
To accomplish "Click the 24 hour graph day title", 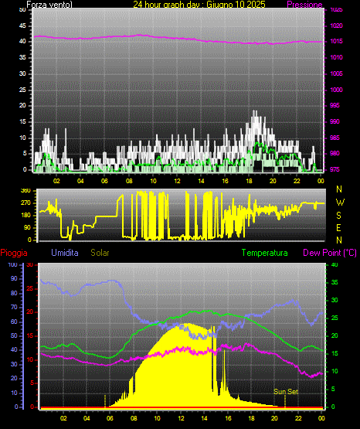I will [199, 5].
